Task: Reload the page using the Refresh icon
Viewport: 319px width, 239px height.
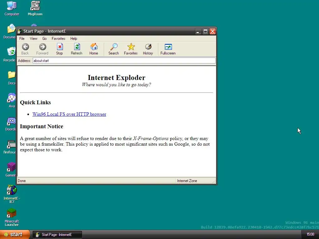Action: point(77,47)
